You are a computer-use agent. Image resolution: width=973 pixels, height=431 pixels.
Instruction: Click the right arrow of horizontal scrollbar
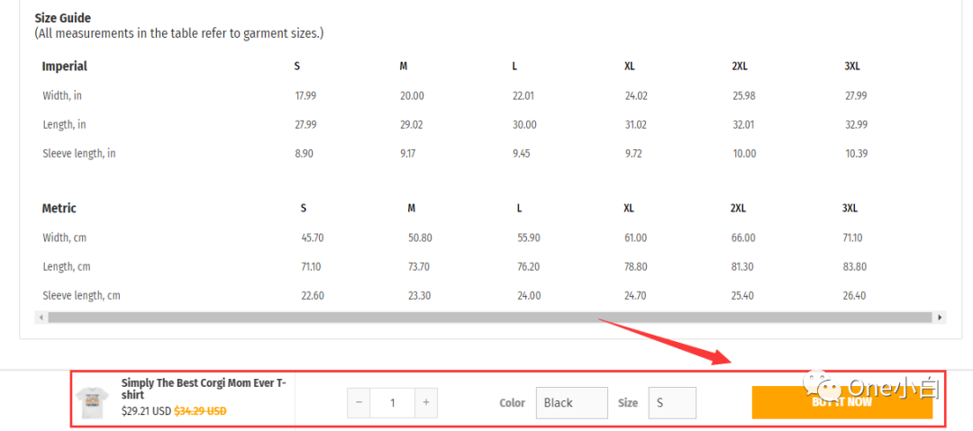[x=940, y=318]
